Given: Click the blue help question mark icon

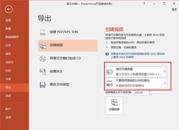Looking at the screenshot, I should (107, 54).
